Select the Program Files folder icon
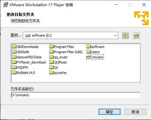Image resolution: width=151 pixels, height=120 pixels. click(51, 46)
